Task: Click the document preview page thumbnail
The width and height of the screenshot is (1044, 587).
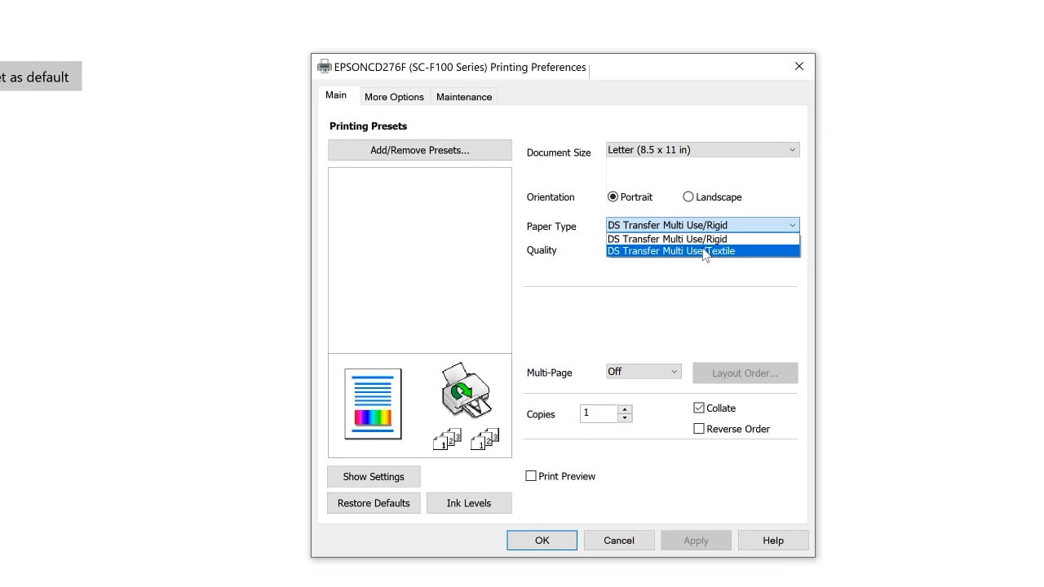Action: tap(373, 404)
